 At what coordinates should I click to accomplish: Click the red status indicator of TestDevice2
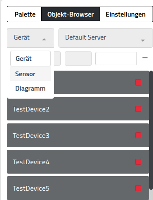click(138, 109)
